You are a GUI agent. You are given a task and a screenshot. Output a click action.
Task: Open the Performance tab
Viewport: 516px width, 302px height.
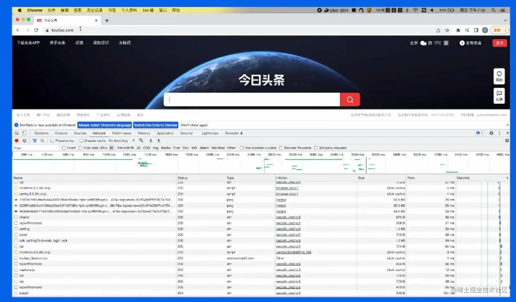(x=122, y=133)
